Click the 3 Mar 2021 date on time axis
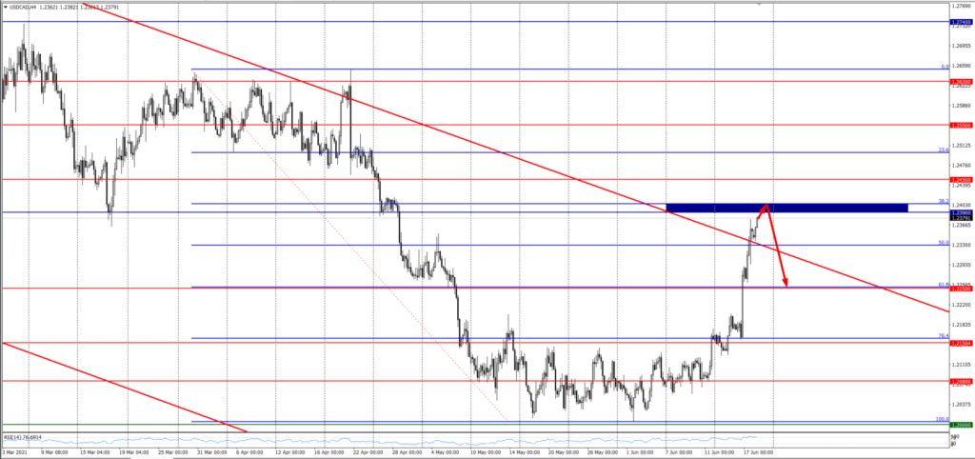975x459 pixels. [17, 451]
